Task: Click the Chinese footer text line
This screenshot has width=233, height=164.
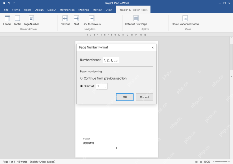Action: [89, 143]
